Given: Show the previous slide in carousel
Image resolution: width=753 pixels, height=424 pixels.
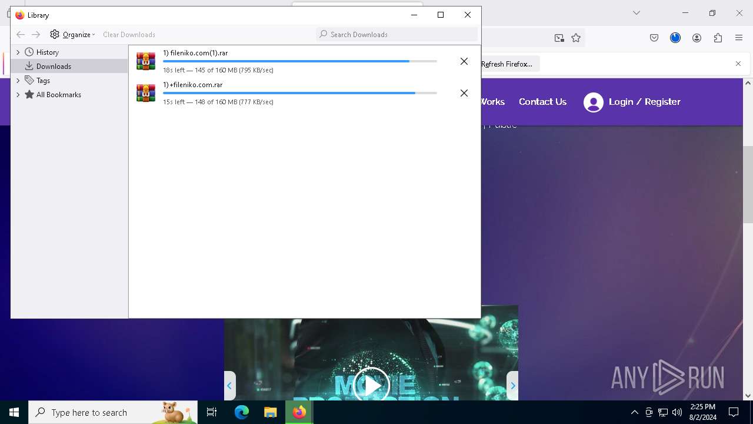Looking at the screenshot, I should (x=229, y=386).
